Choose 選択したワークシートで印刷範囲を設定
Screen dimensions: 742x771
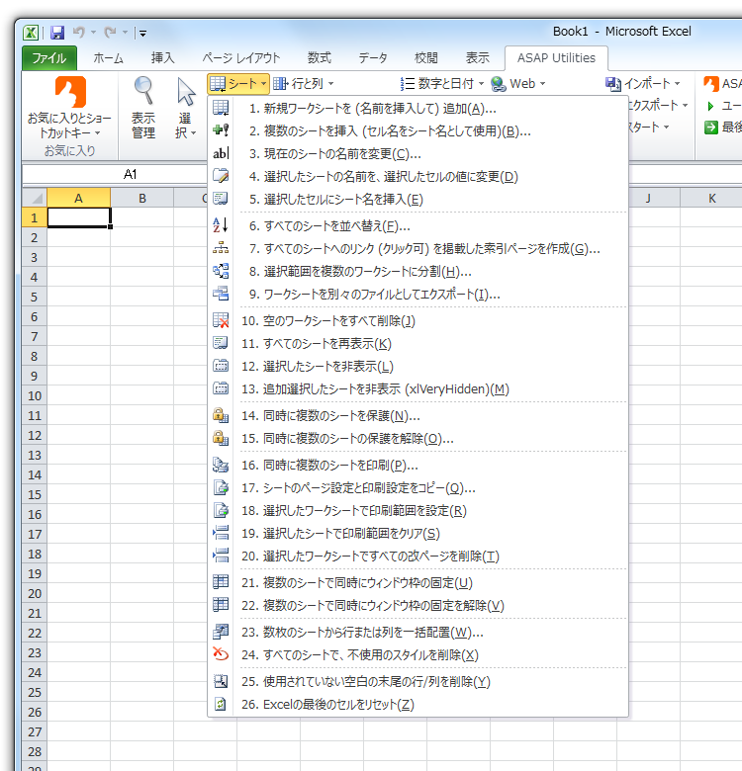[418, 510]
